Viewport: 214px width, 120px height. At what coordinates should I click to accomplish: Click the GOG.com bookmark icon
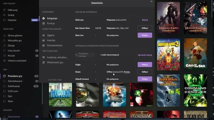[x=4, y=91]
